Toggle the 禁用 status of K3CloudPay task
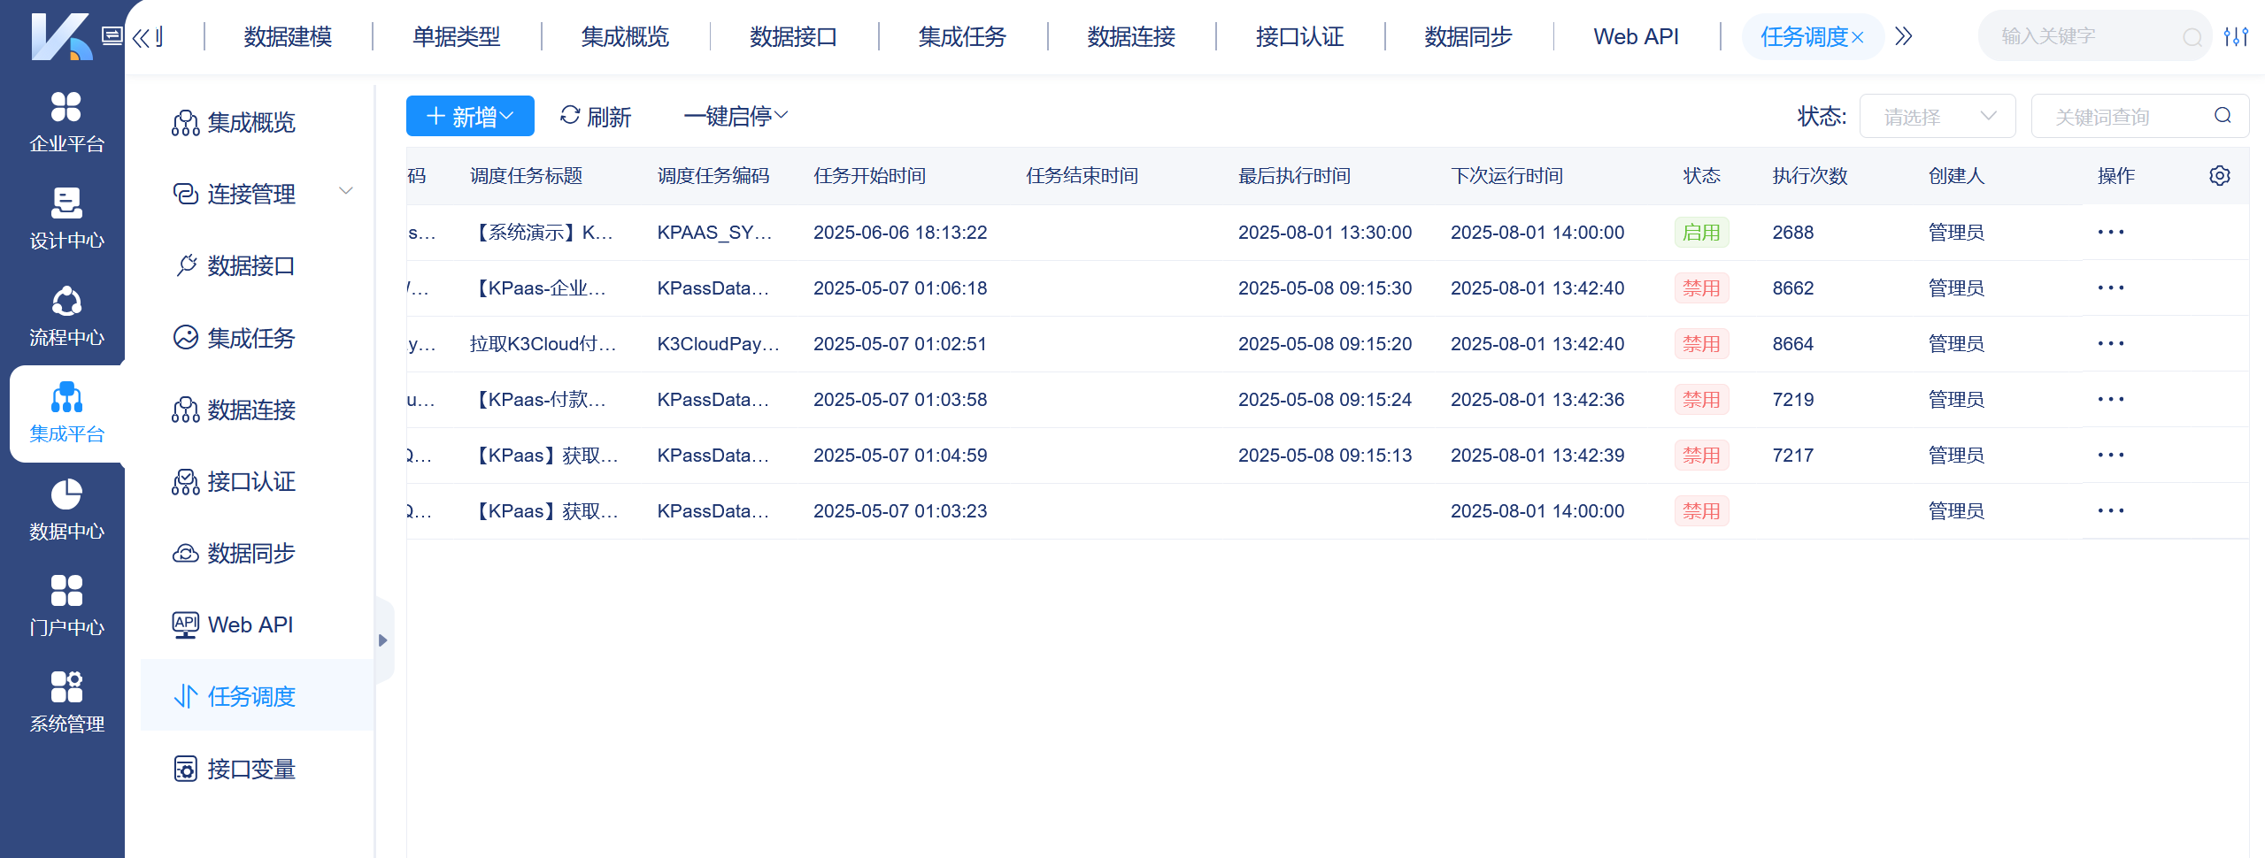 pos(1701,343)
